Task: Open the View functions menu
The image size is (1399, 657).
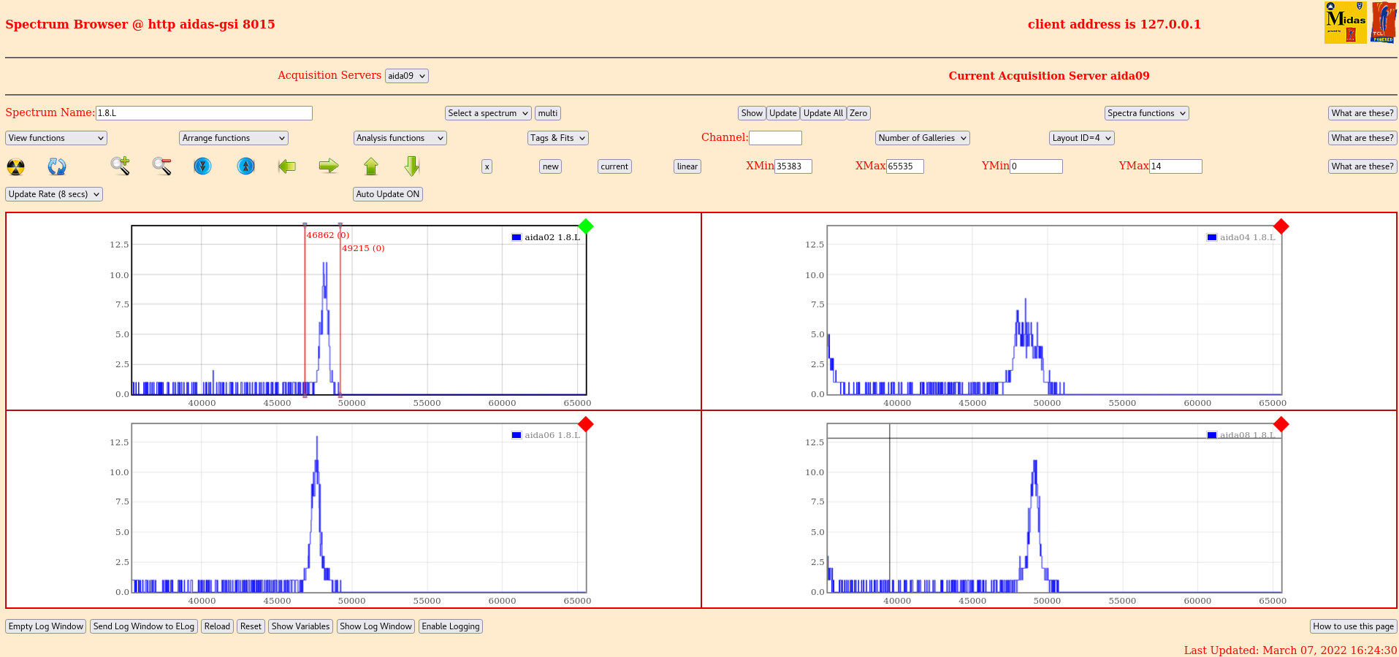Action: [56, 138]
